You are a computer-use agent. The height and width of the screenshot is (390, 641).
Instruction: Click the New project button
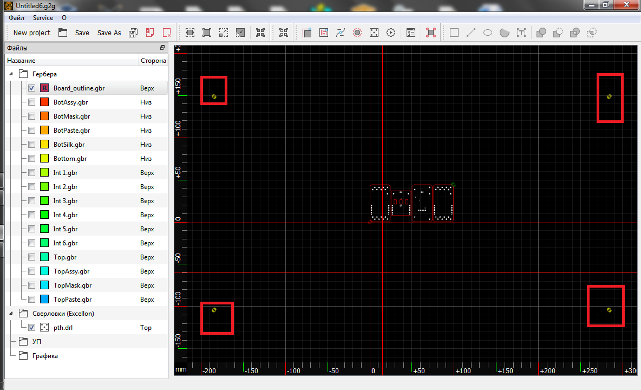tap(32, 32)
